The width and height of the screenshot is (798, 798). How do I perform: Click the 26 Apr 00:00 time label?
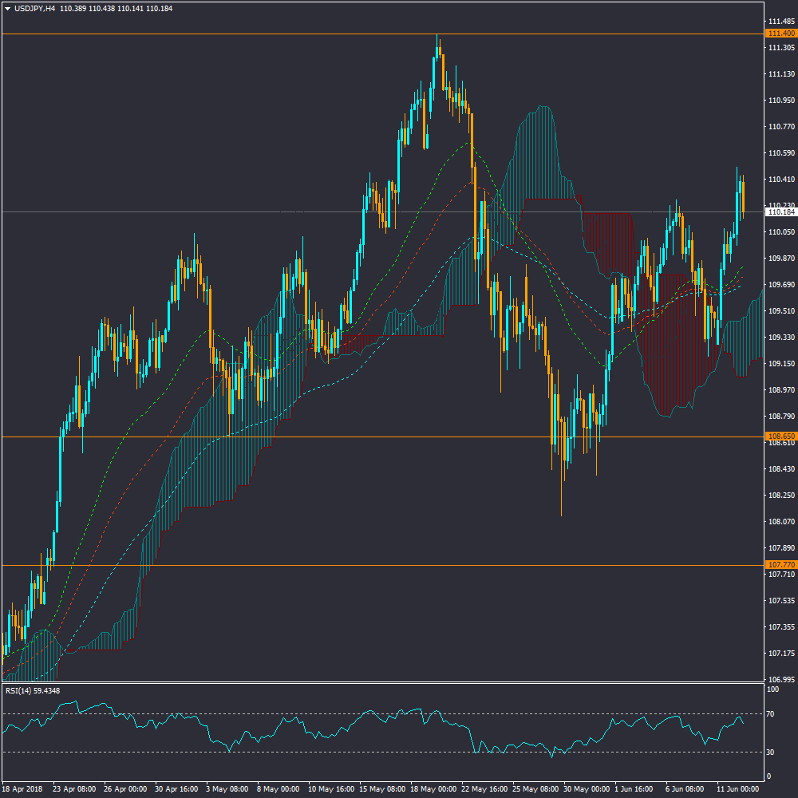click(x=125, y=788)
